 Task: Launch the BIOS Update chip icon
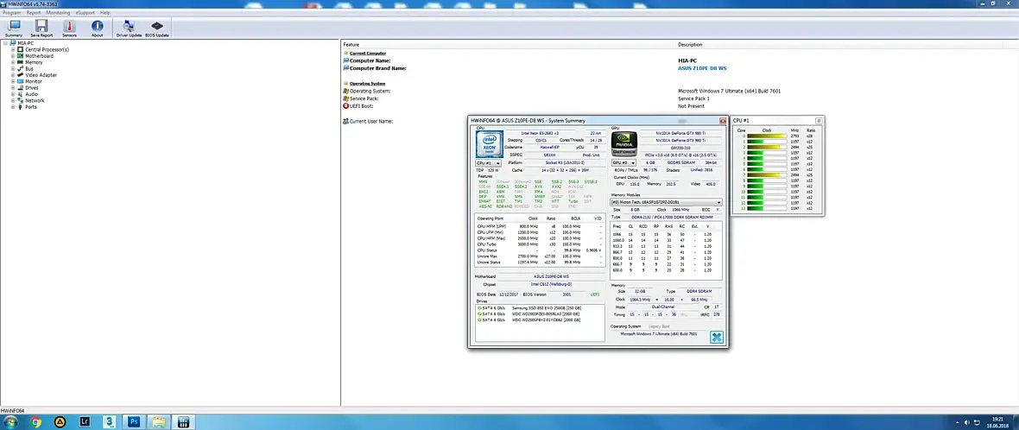point(156,28)
